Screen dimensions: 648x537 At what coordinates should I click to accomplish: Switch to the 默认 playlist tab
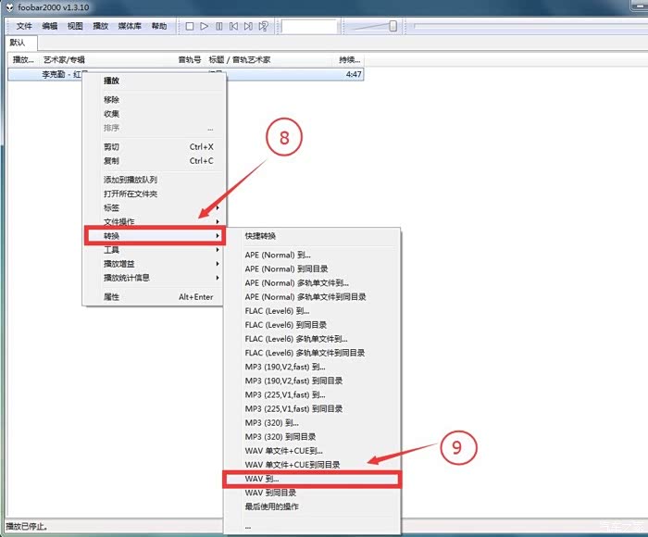19,43
